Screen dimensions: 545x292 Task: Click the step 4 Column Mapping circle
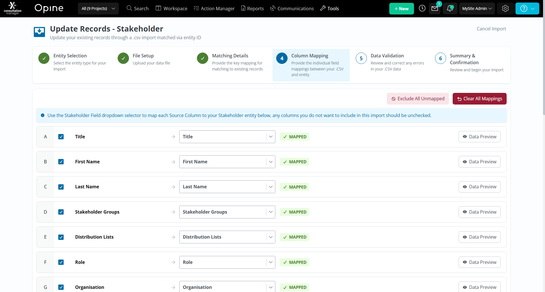[x=282, y=58]
